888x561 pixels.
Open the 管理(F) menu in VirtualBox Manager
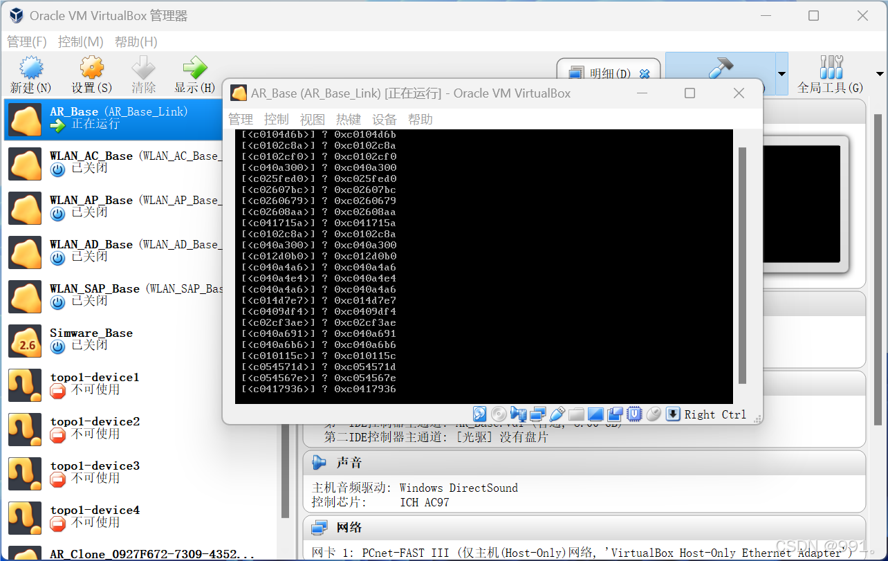[27, 42]
